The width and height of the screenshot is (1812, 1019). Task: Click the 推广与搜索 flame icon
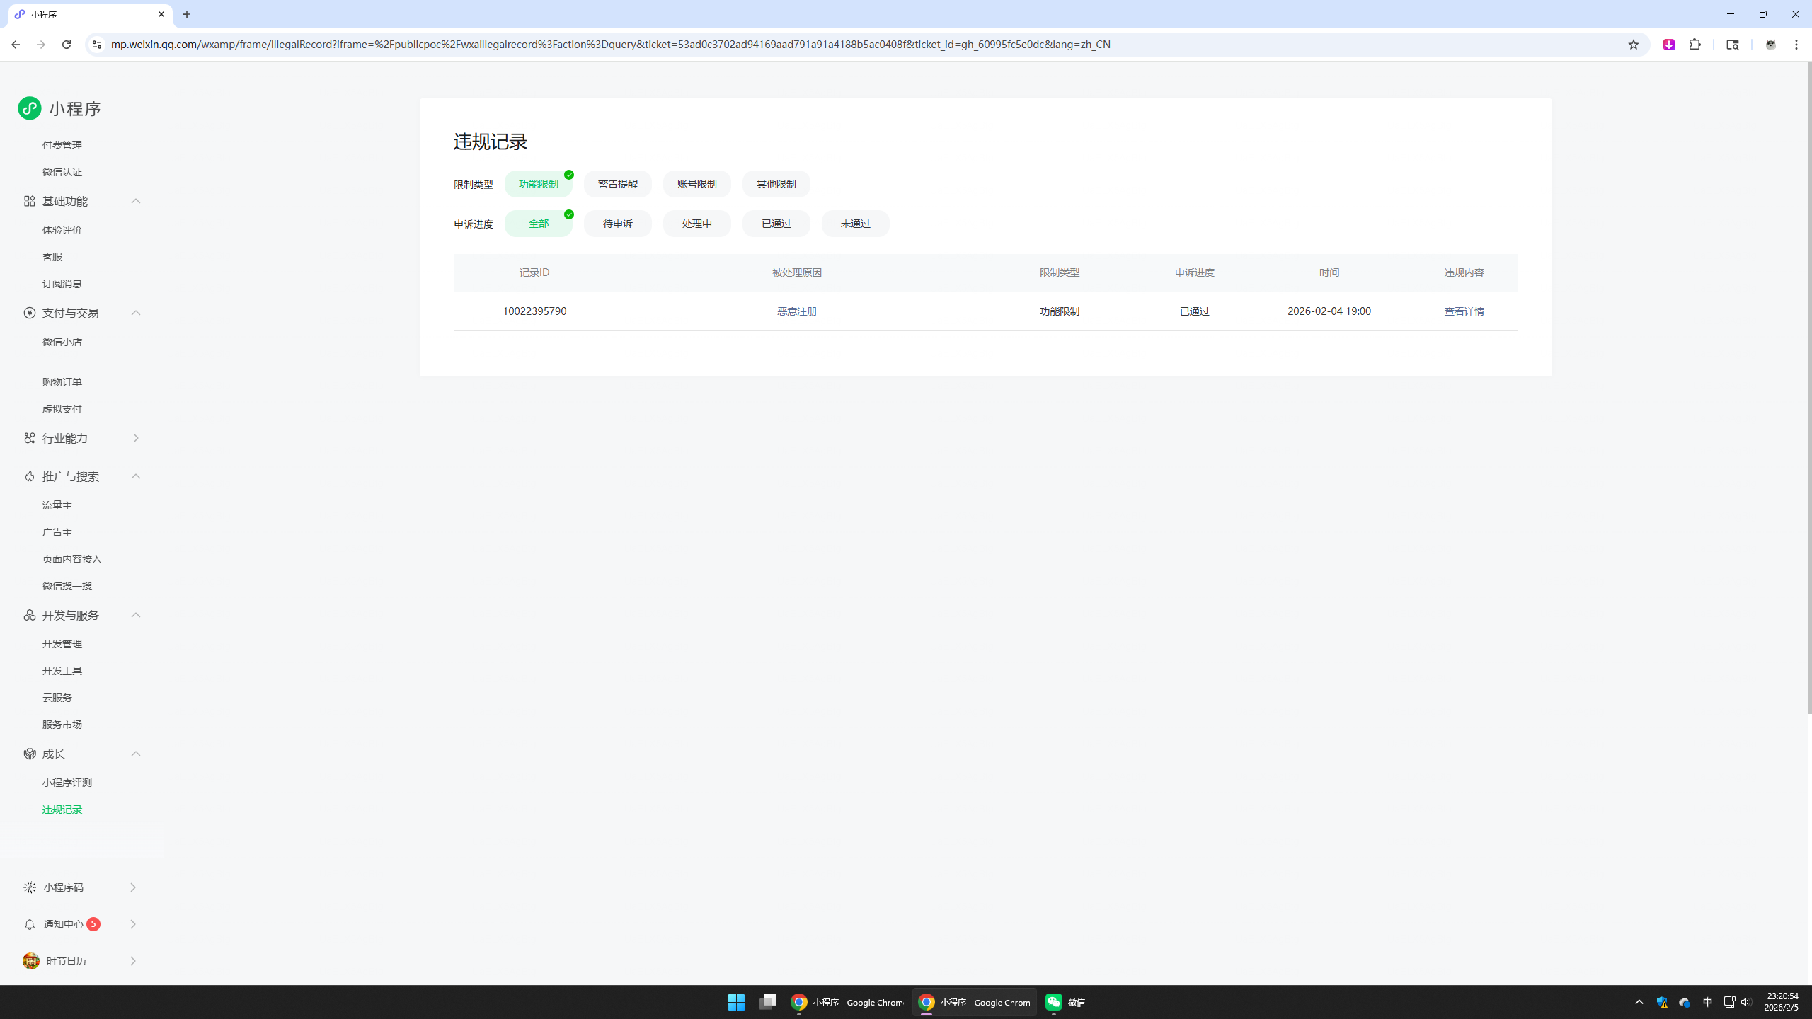(x=29, y=476)
